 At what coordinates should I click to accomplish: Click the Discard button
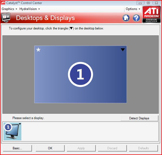[x=112, y=148]
